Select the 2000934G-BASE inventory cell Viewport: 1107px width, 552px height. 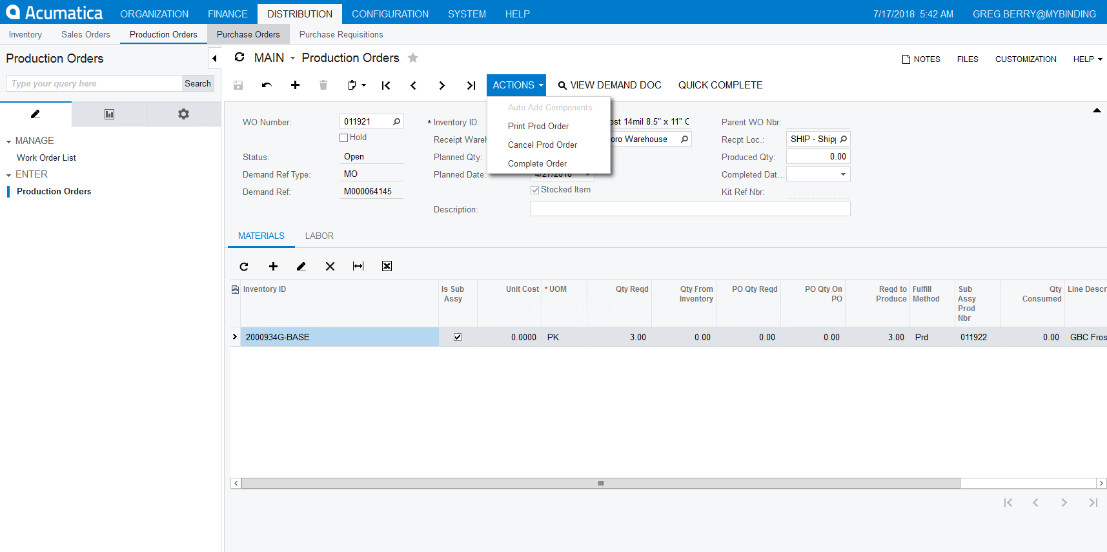click(x=340, y=337)
